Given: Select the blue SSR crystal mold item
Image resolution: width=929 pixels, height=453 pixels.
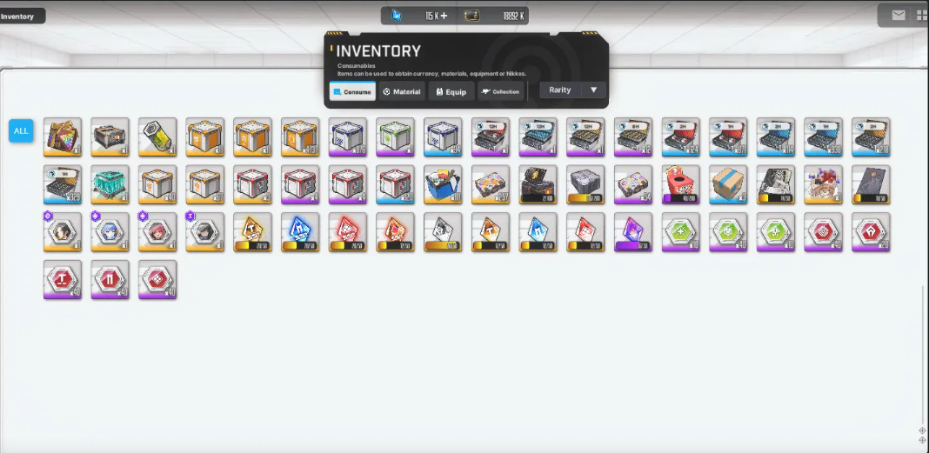Looking at the screenshot, I should [300, 231].
